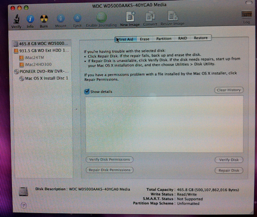Viewport: 257px width, 217px height.
Task: Click the Mac OS X Install Disc icon
Action: (22, 78)
